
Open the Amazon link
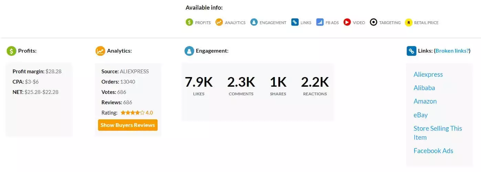425,101
